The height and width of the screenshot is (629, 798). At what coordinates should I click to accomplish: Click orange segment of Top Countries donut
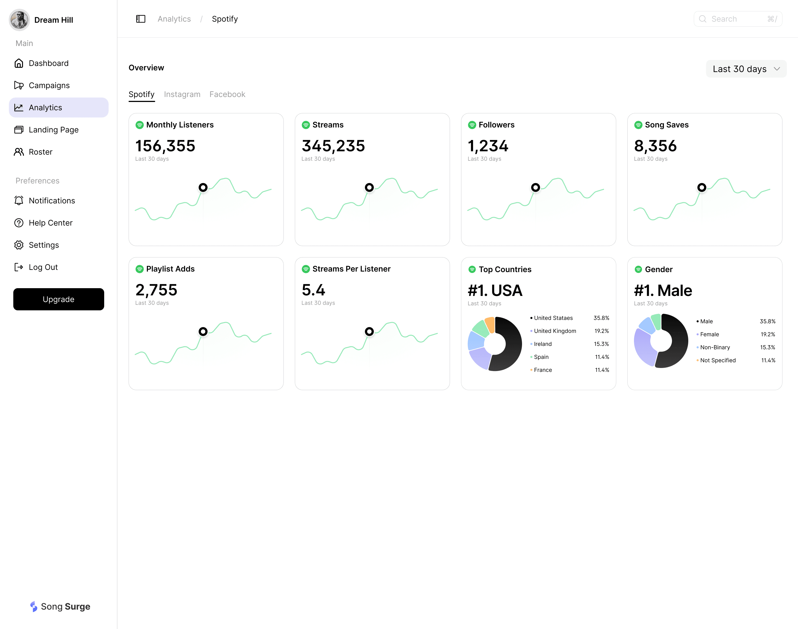click(490, 324)
